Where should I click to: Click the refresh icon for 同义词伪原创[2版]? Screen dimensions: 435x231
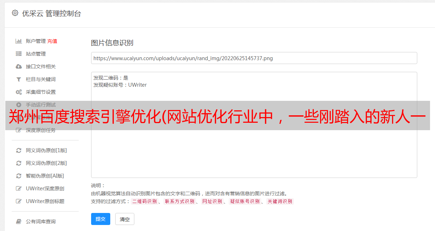(x=19, y=163)
